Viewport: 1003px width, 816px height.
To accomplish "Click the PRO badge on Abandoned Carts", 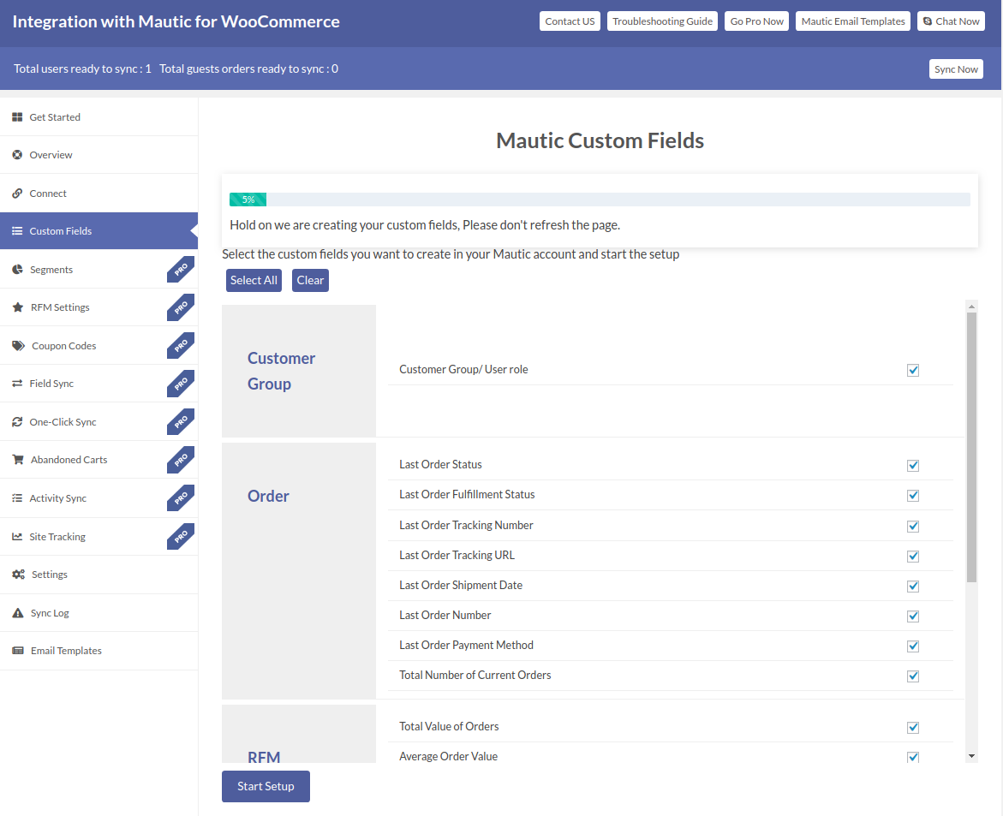I will pos(181,459).
